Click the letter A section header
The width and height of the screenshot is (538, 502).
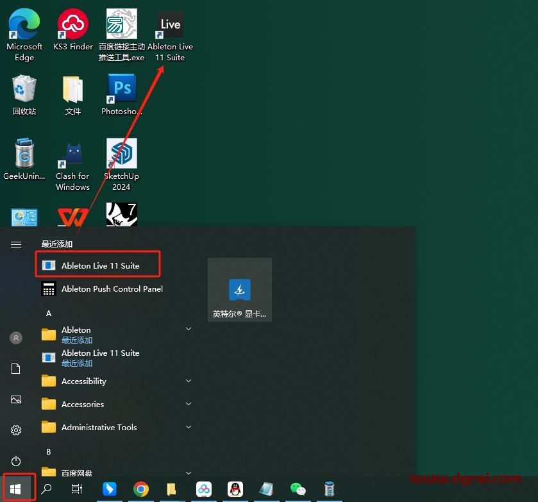[49, 314]
